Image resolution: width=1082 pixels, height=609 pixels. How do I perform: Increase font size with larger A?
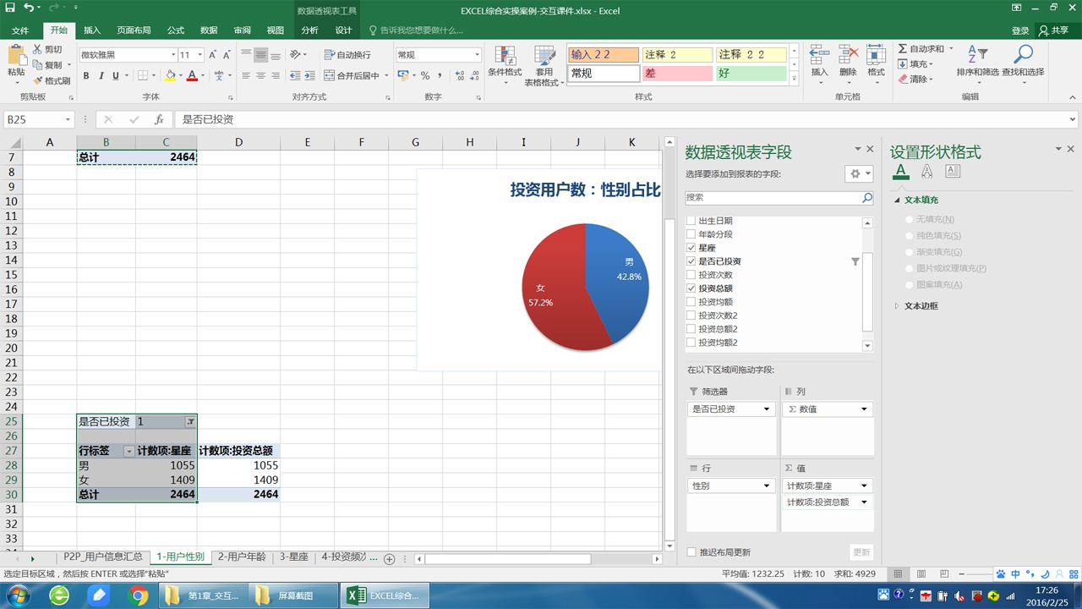[212, 55]
